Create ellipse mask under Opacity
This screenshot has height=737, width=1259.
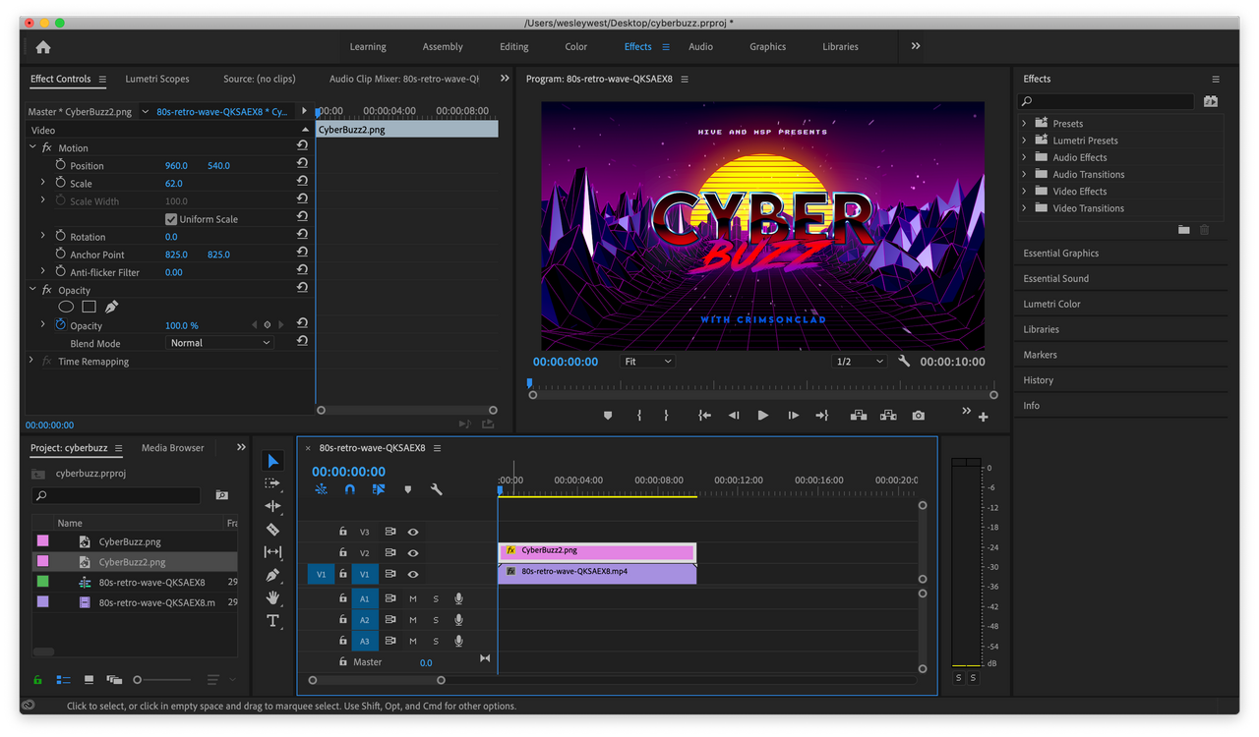(x=66, y=307)
